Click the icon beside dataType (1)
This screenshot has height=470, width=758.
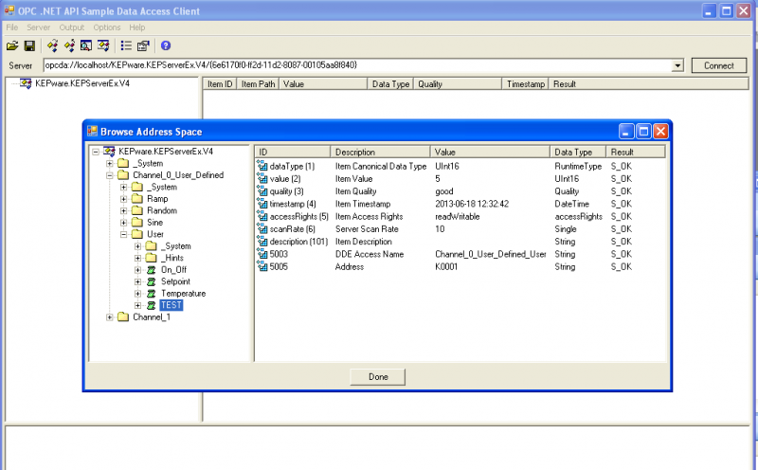[262, 166]
